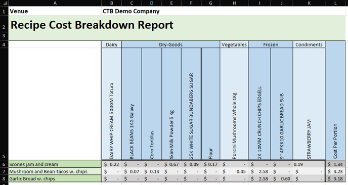348x185 pixels.
Task: Select Skim Milk Powder 5 Kg header
Action: point(171,104)
